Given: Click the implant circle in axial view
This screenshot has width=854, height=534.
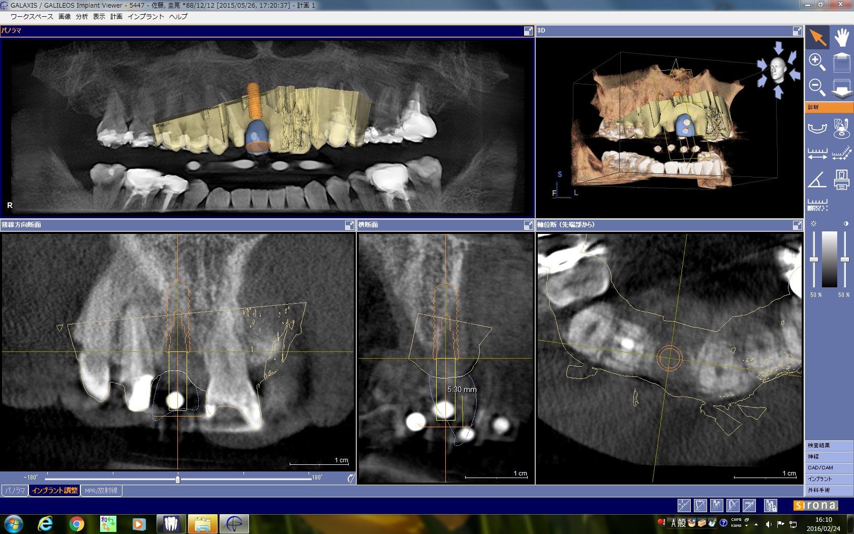Looking at the screenshot, I should click(x=669, y=358).
